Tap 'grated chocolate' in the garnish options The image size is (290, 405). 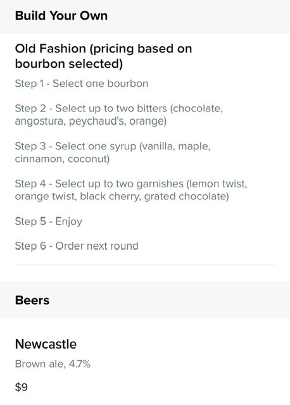(x=187, y=197)
